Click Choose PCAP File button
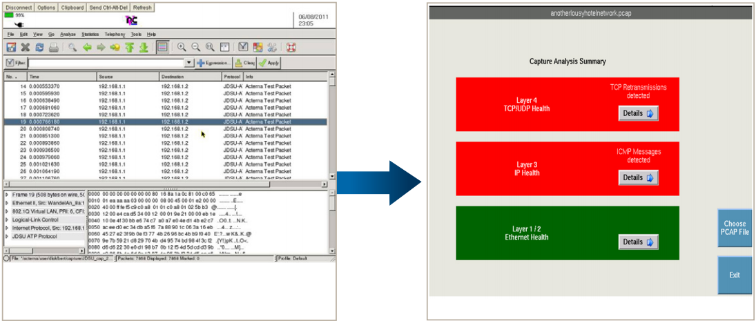The height and width of the screenshot is (321, 756). [735, 228]
